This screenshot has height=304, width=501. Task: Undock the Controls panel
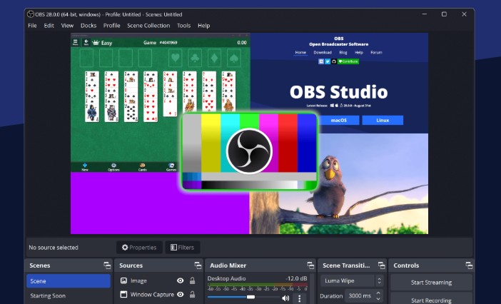pos(469,265)
